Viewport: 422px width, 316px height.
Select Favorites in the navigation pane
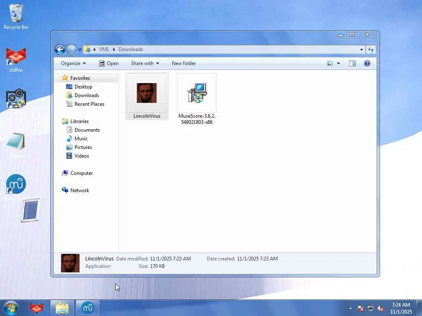pos(80,78)
